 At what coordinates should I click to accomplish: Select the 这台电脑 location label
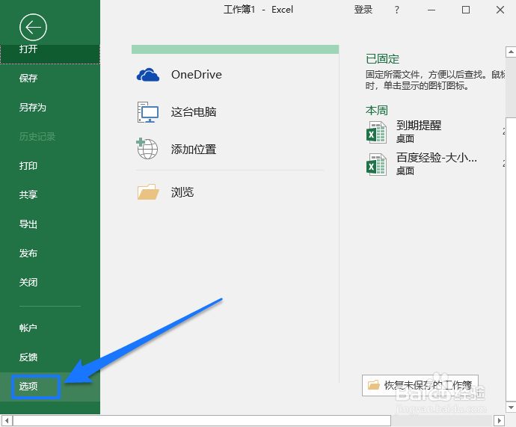point(194,112)
